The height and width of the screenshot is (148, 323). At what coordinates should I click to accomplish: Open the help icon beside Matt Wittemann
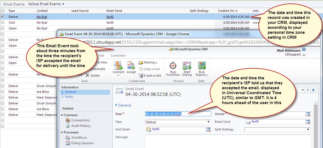[304, 49]
